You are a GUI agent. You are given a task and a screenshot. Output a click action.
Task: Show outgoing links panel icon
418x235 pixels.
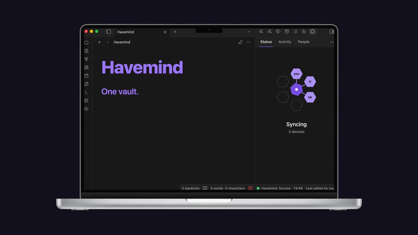coord(270,31)
